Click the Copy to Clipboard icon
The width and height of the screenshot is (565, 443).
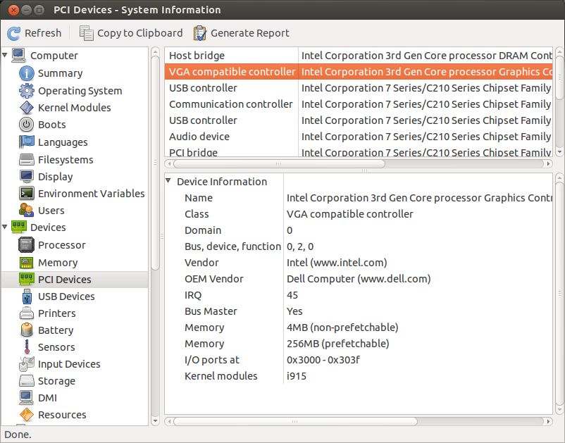(x=87, y=33)
